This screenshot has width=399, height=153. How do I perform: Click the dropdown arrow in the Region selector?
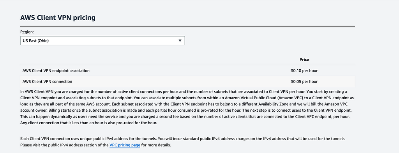tap(180, 40)
